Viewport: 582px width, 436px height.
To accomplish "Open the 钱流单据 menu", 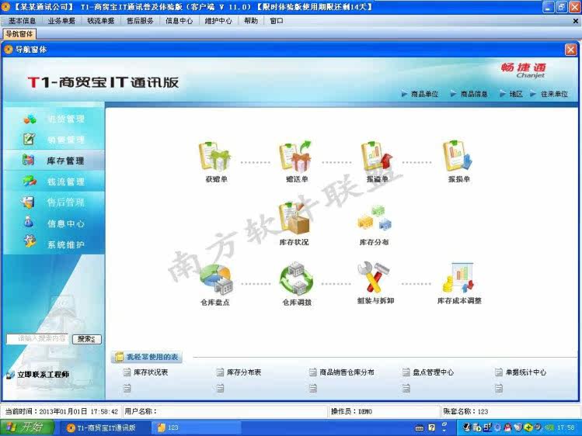I will [x=100, y=21].
